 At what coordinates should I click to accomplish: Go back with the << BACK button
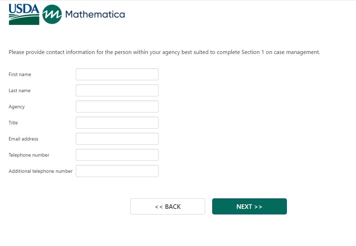click(x=167, y=206)
